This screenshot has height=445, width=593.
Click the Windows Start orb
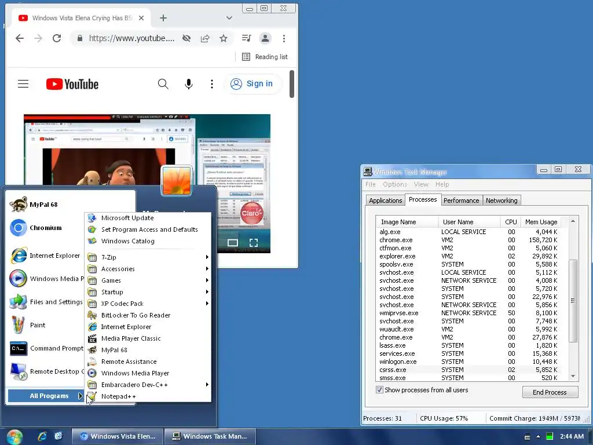pos(14,437)
